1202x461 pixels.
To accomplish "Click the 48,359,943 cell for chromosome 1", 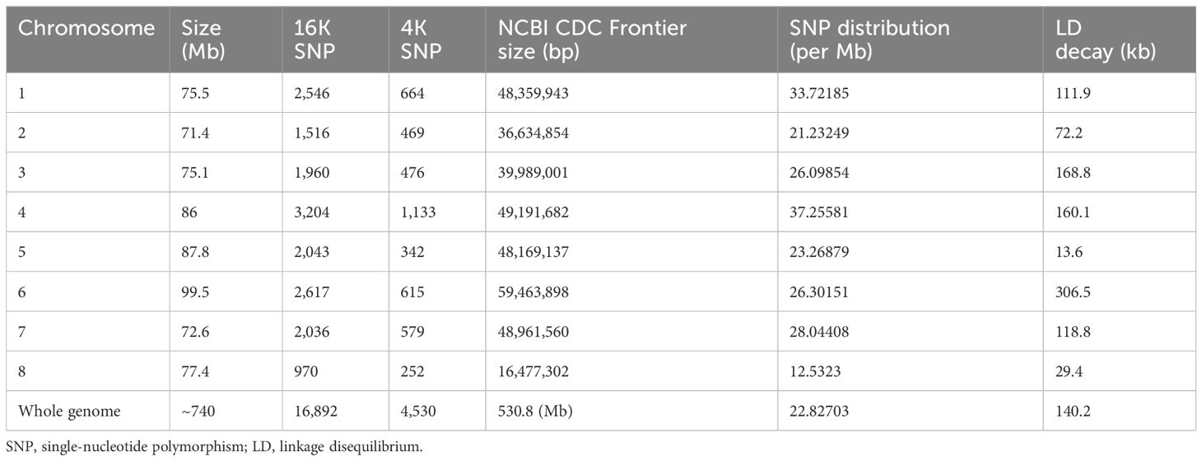I will click(x=533, y=93).
